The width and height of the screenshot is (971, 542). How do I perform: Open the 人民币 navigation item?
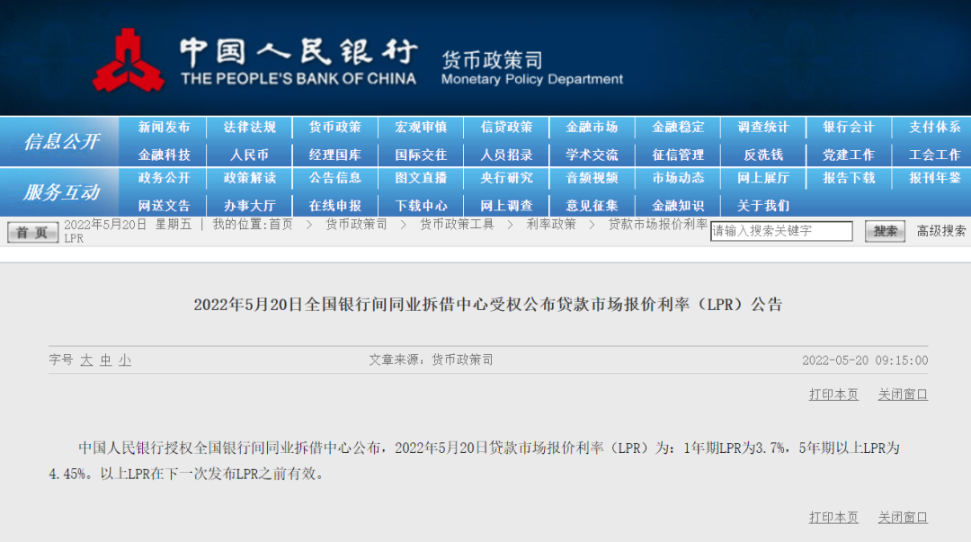249,155
